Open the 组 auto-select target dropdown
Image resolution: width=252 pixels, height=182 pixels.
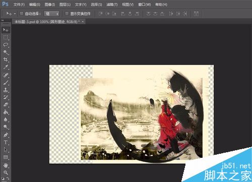point(51,14)
